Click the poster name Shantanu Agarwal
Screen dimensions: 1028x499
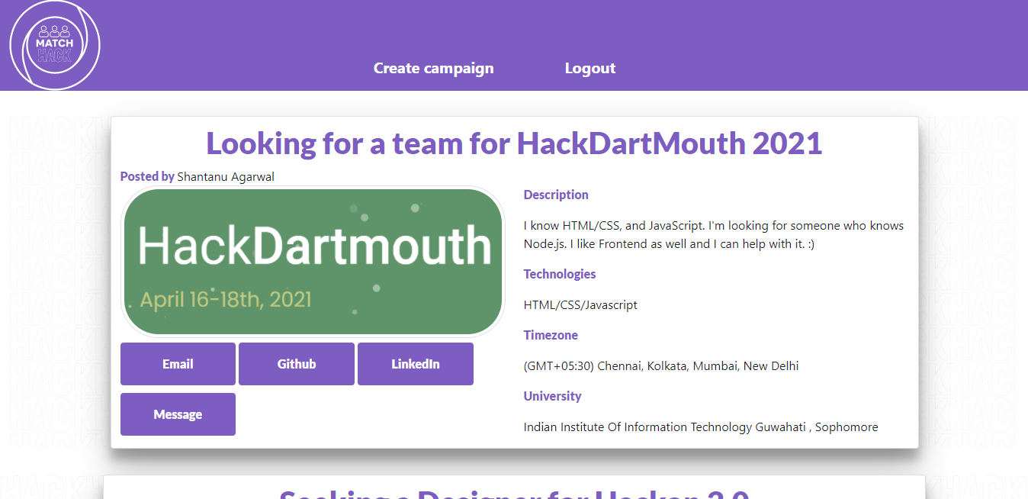[226, 177]
